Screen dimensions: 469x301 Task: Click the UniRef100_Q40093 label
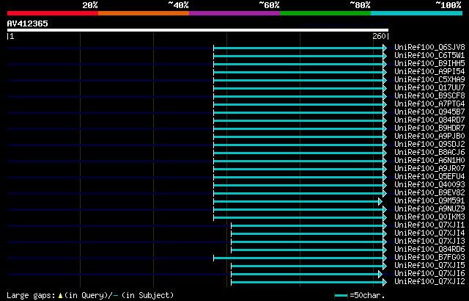tap(429, 185)
